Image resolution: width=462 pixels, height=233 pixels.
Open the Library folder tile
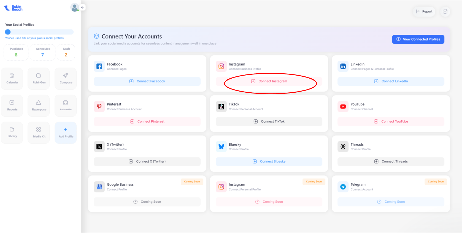pos(12,133)
